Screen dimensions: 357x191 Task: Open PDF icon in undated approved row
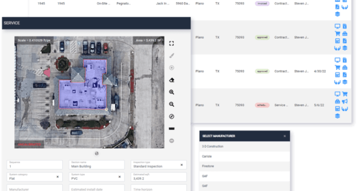[x=345, y=41]
